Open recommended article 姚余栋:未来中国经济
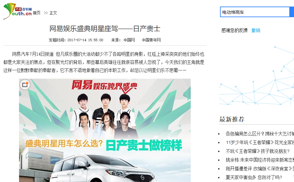294x182 pixels. [x=260, y=160]
